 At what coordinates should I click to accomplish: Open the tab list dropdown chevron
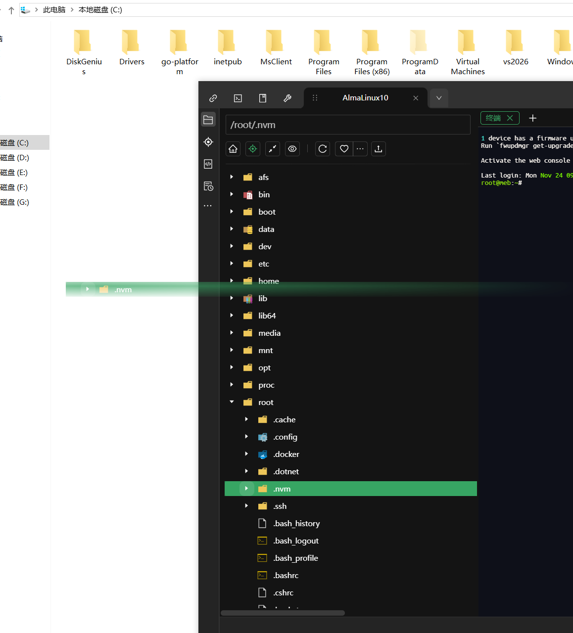point(439,98)
